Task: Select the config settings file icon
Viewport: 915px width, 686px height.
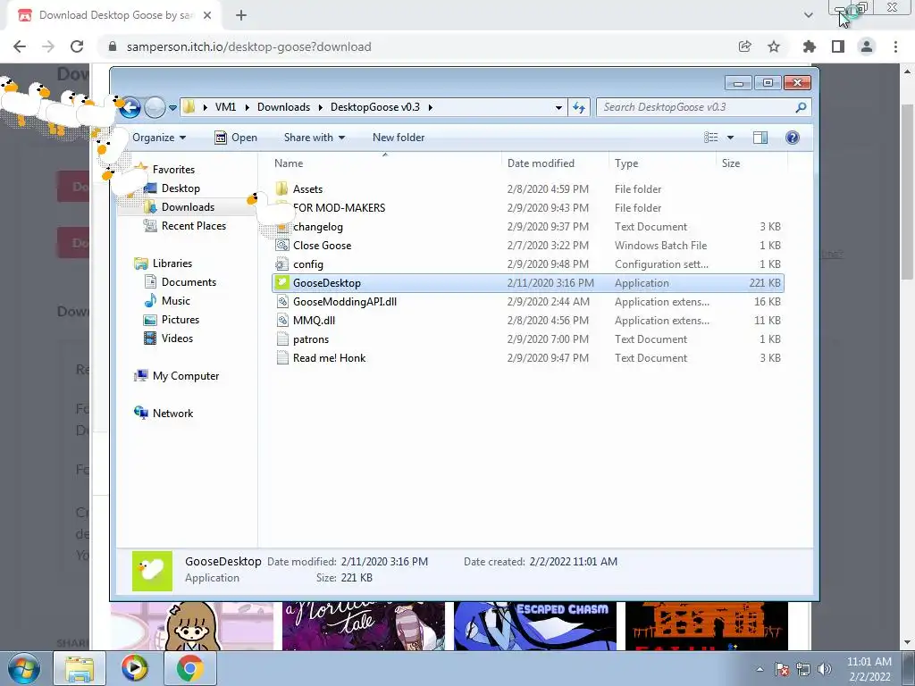Action: [x=282, y=264]
